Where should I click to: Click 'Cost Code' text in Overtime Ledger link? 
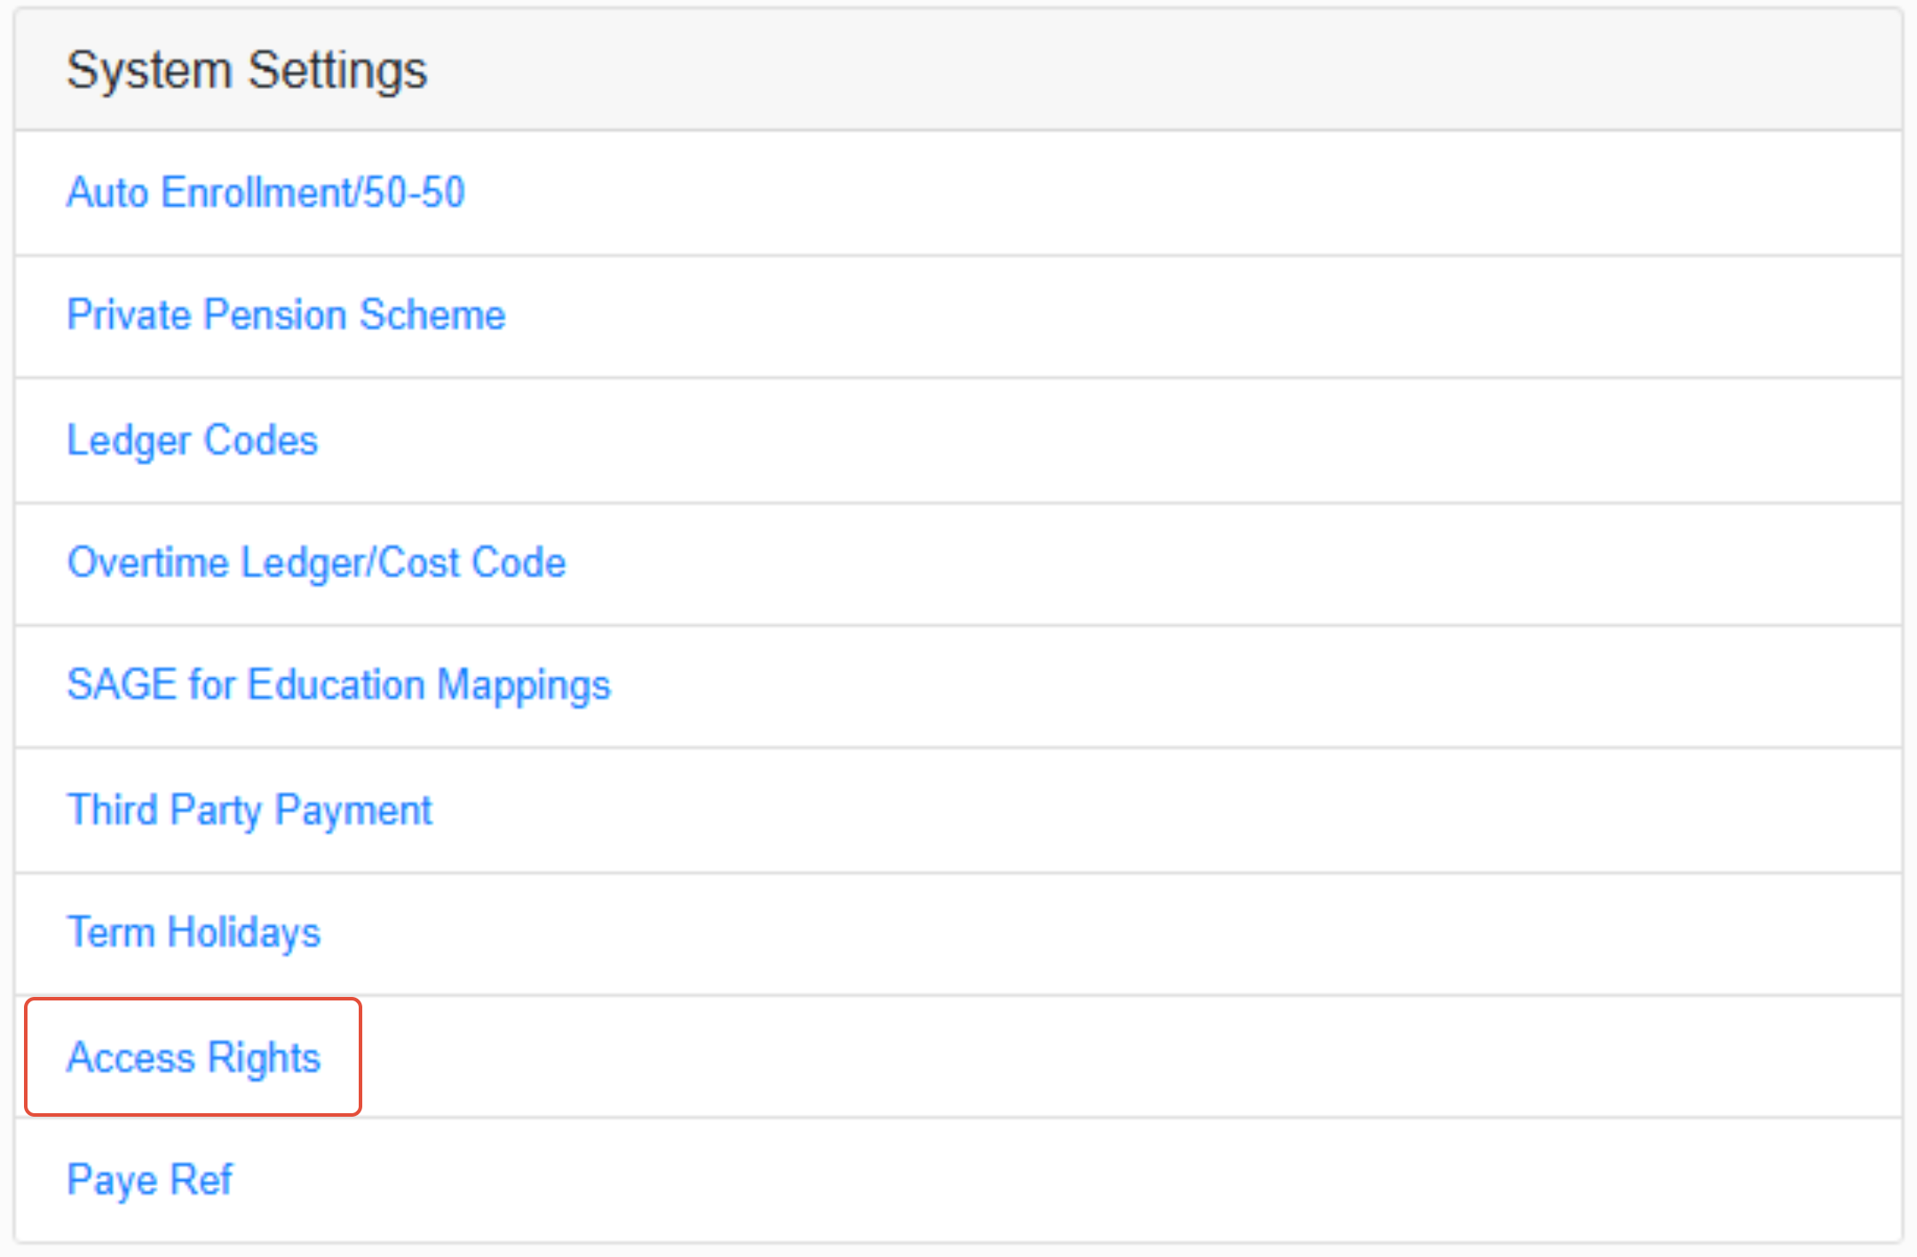click(x=472, y=563)
